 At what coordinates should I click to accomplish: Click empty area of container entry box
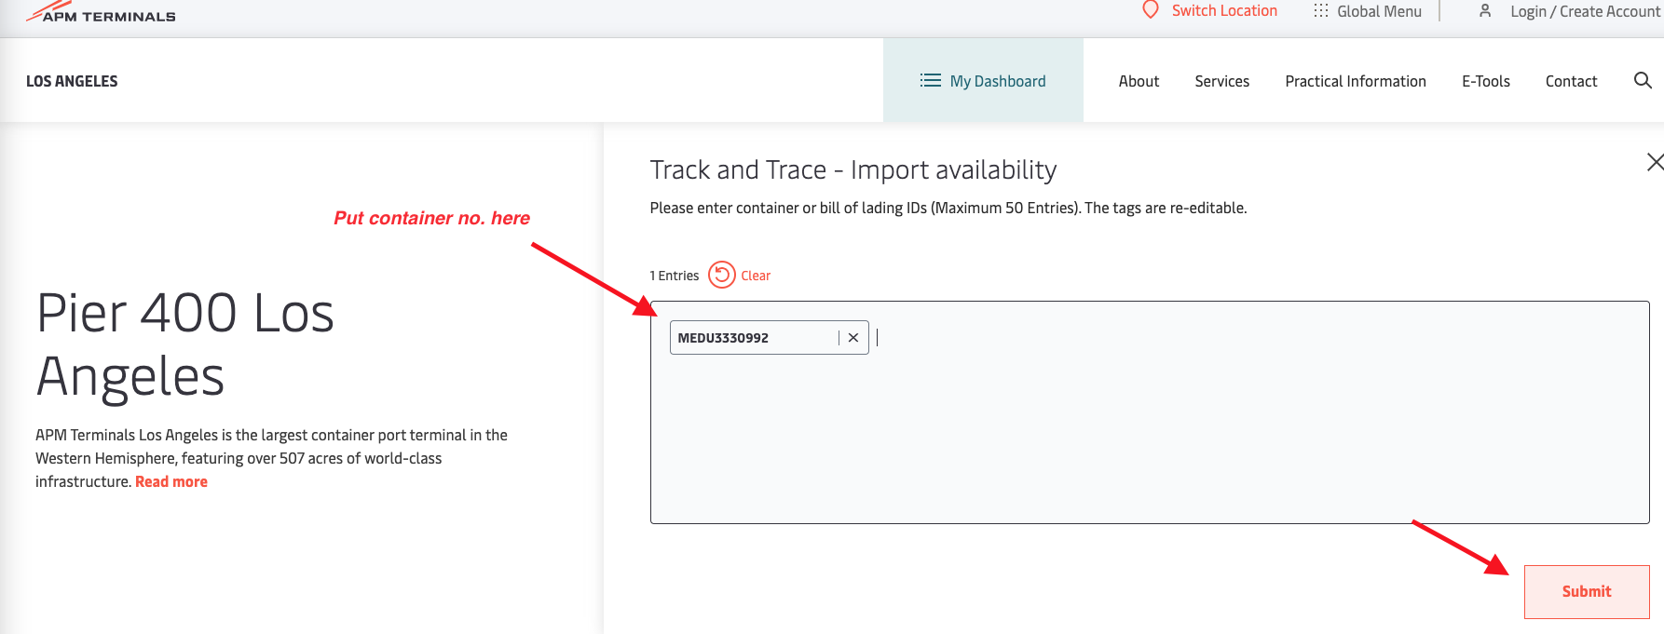pyautogui.click(x=1146, y=438)
